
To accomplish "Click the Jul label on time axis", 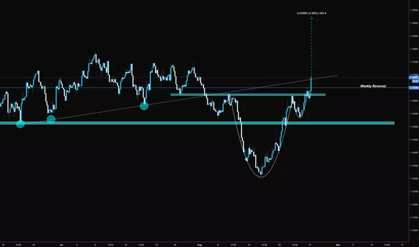I will [61, 245].
